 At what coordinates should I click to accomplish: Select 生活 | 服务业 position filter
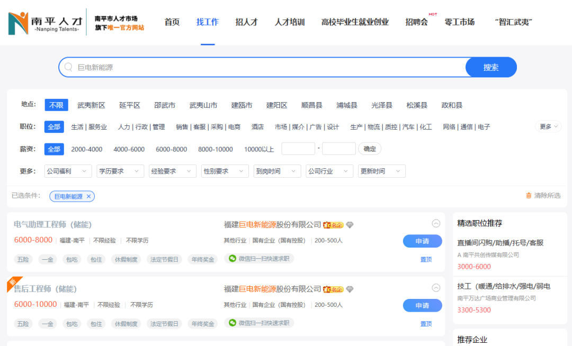89,127
